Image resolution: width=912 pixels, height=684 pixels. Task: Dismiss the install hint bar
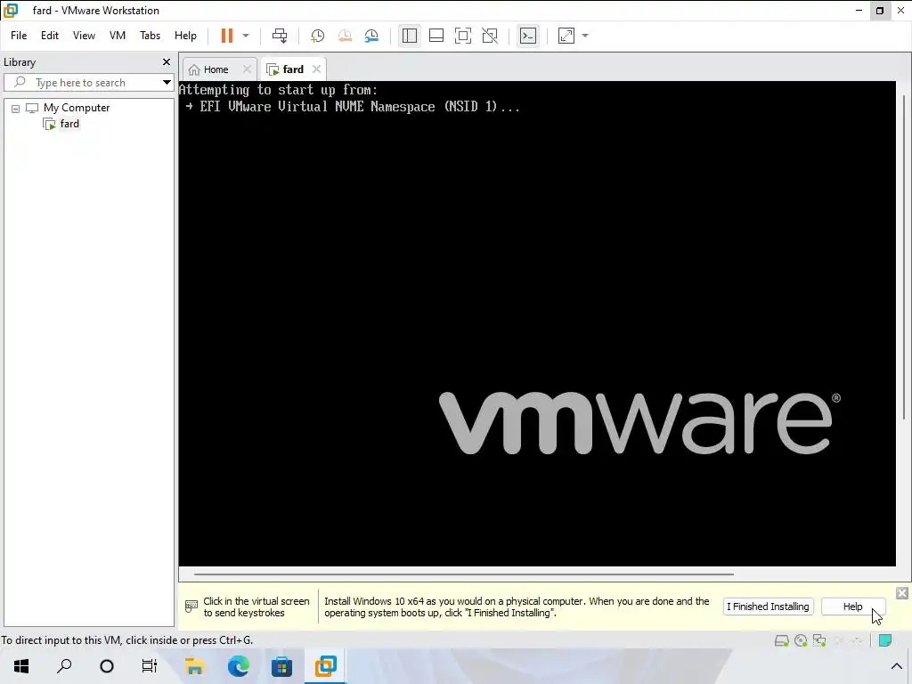pyautogui.click(x=902, y=593)
